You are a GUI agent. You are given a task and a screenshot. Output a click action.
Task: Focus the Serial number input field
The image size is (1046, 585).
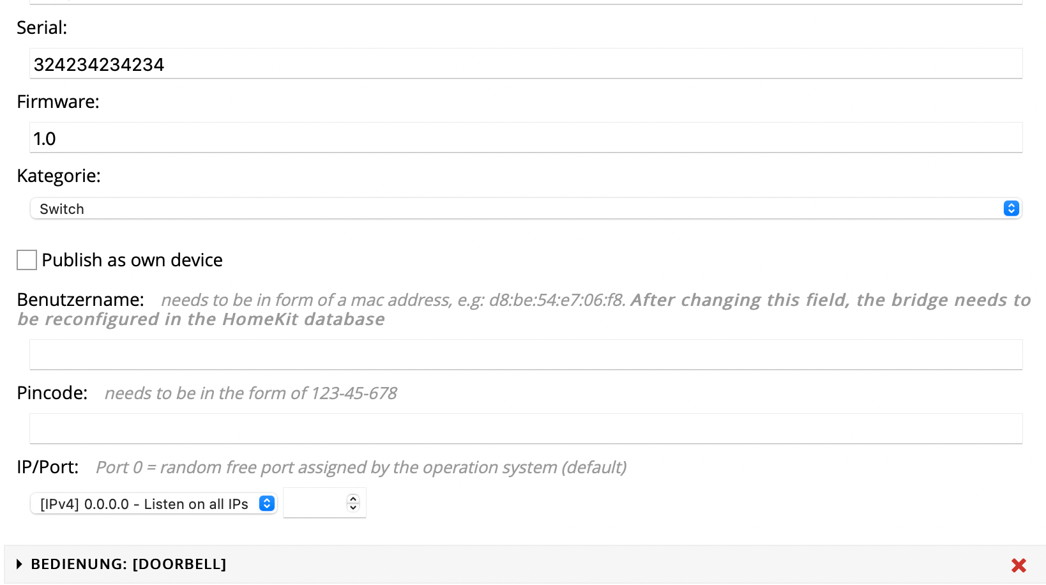tap(526, 65)
